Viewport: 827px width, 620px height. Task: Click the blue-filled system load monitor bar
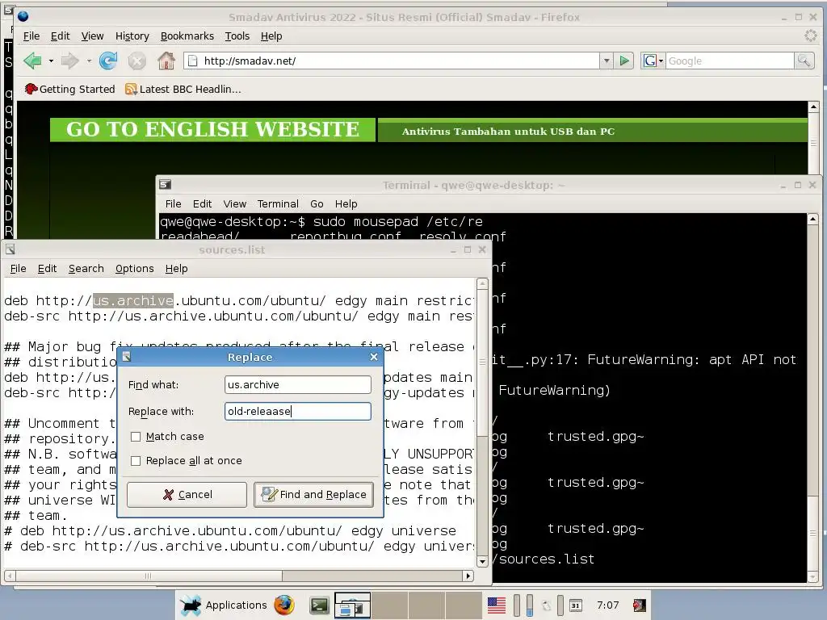click(x=530, y=605)
